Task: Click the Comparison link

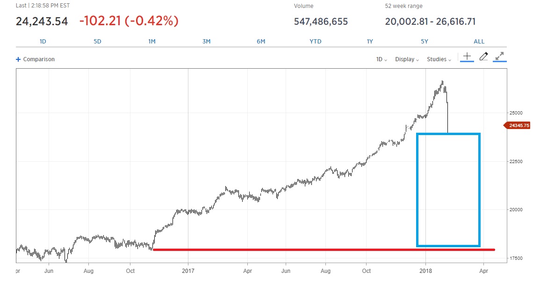Action: click(x=39, y=59)
